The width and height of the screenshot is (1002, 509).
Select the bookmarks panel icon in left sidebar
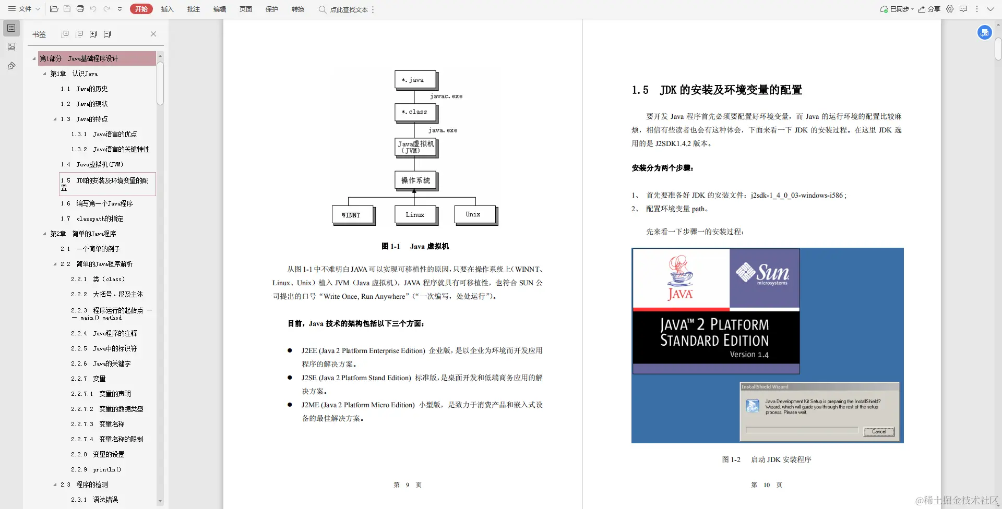click(x=11, y=28)
